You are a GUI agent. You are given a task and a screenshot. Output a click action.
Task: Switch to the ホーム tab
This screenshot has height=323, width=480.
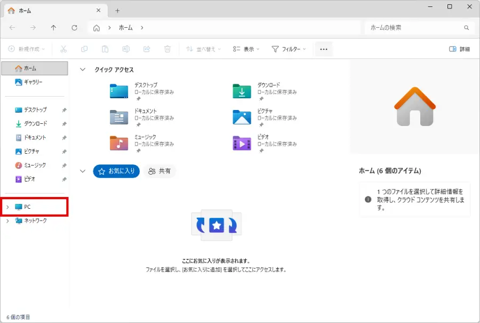click(x=32, y=10)
